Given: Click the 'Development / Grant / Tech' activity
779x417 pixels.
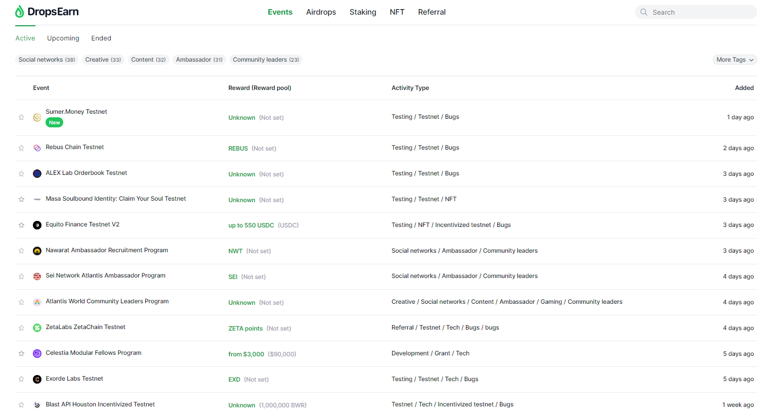Looking at the screenshot, I should [x=430, y=353].
